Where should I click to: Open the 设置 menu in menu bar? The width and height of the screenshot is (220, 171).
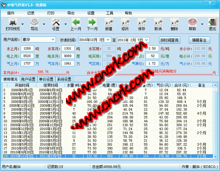pyautogui.click(x=91, y=13)
